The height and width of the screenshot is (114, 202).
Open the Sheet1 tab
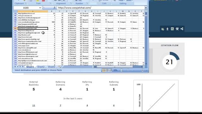pyautogui.click(x=30, y=67)
